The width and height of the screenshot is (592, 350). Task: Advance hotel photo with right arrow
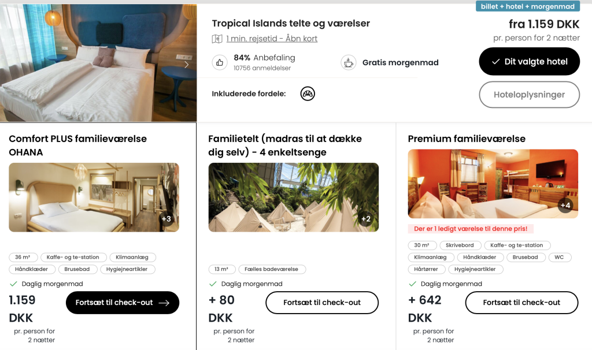[x=186, y=65]
